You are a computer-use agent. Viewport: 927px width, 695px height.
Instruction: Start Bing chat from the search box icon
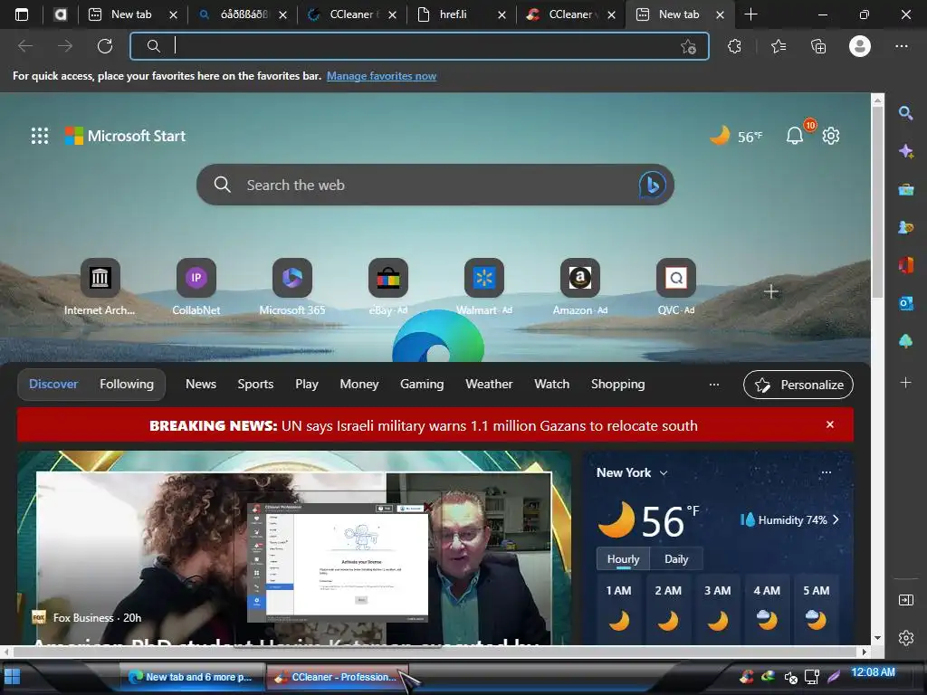[652, 185]
